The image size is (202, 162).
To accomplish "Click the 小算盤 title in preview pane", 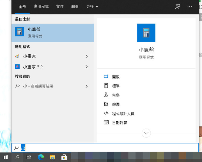I will tap(146, 50).
